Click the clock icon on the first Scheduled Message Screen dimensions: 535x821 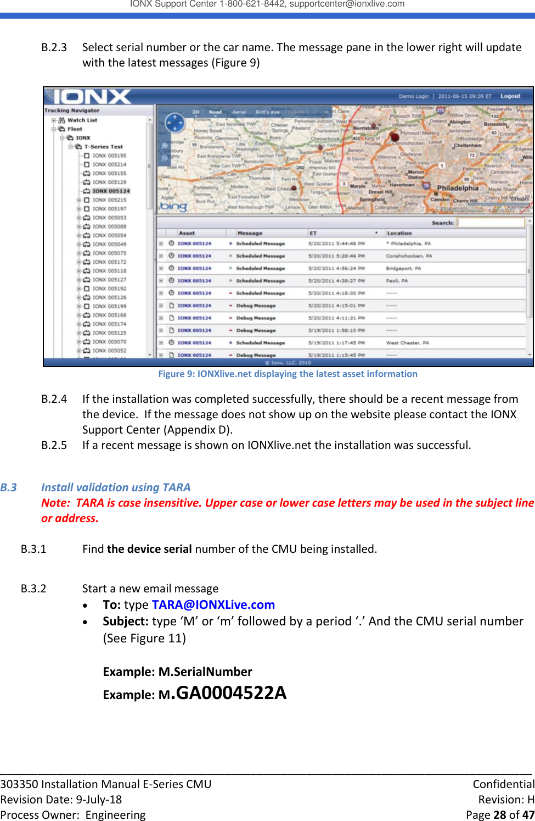pyautogui.click(x=172, y=243)
